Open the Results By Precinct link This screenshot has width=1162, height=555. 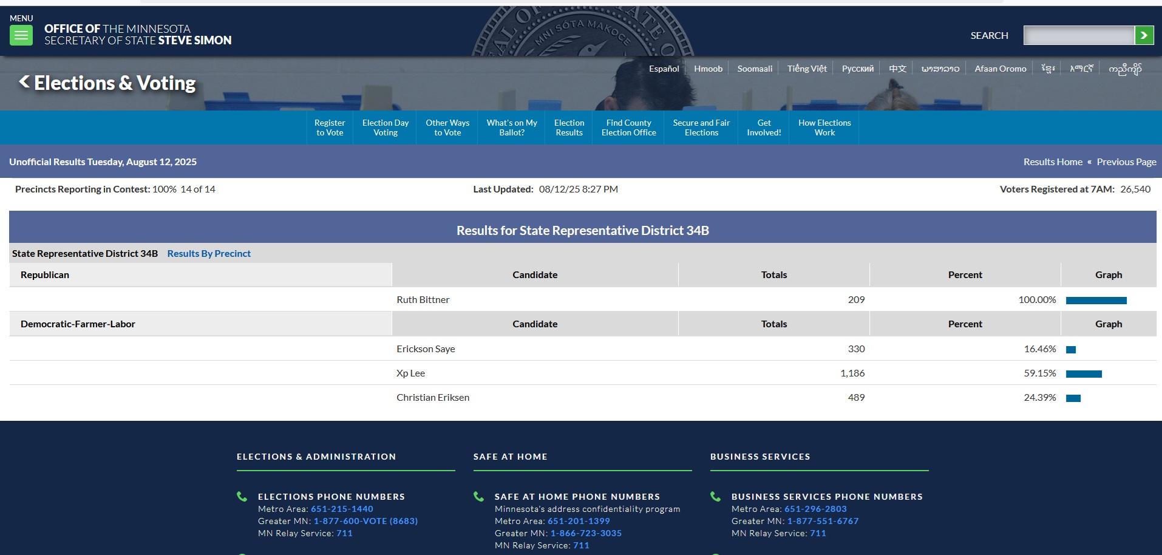click(209, 253)
